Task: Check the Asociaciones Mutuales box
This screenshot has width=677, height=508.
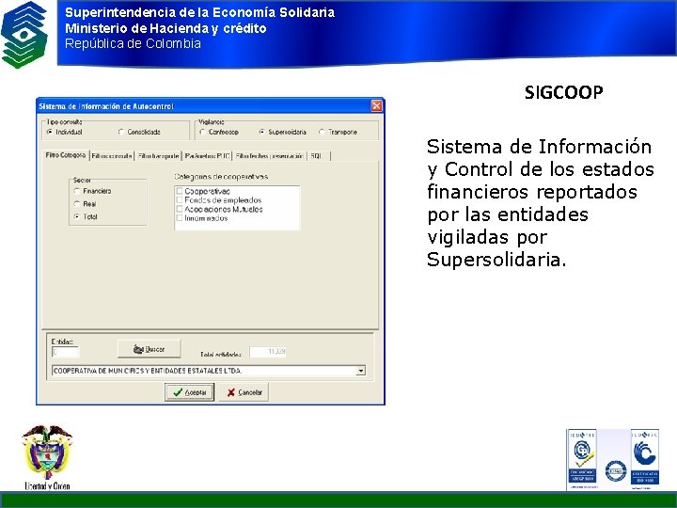Action: coord(180,209)
